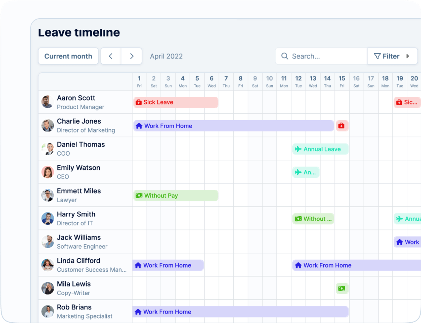Click Charlie Jones' avatar
The height and width of the screenshot is (323, 421).
pyautogui.click(x=48, y=125)
